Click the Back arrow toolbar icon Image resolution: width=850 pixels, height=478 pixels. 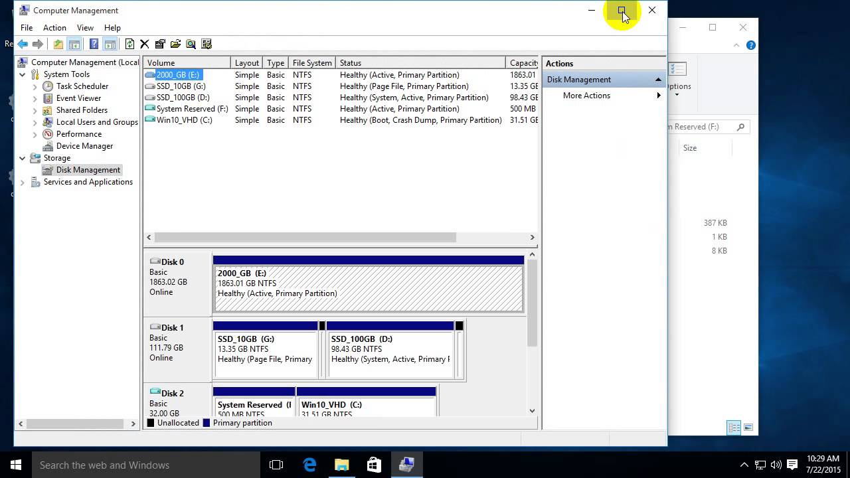point(23,44)
